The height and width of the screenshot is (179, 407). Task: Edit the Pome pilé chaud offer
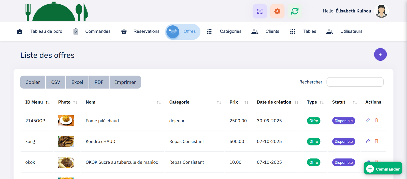click(x=368, y=120)
